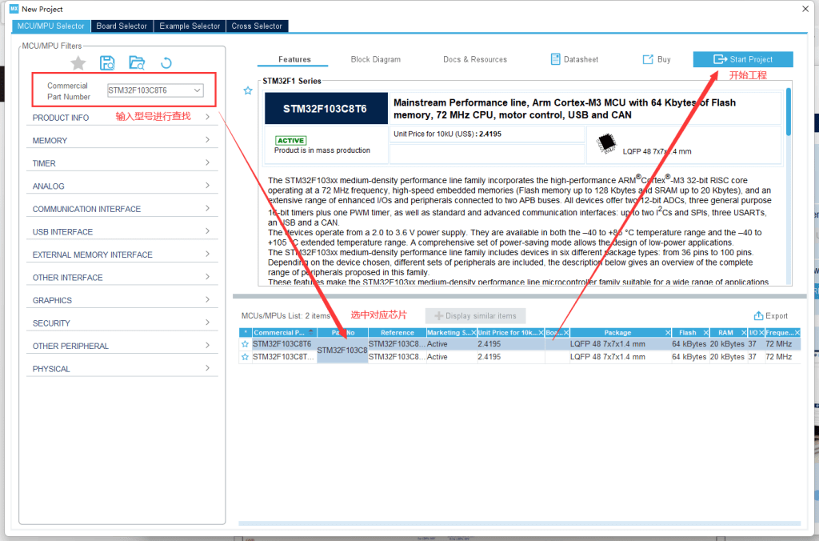The width and height of the screenshot is (819, 541).
Task: Hide the I/O column using its X
Action: tap(761, 333)
